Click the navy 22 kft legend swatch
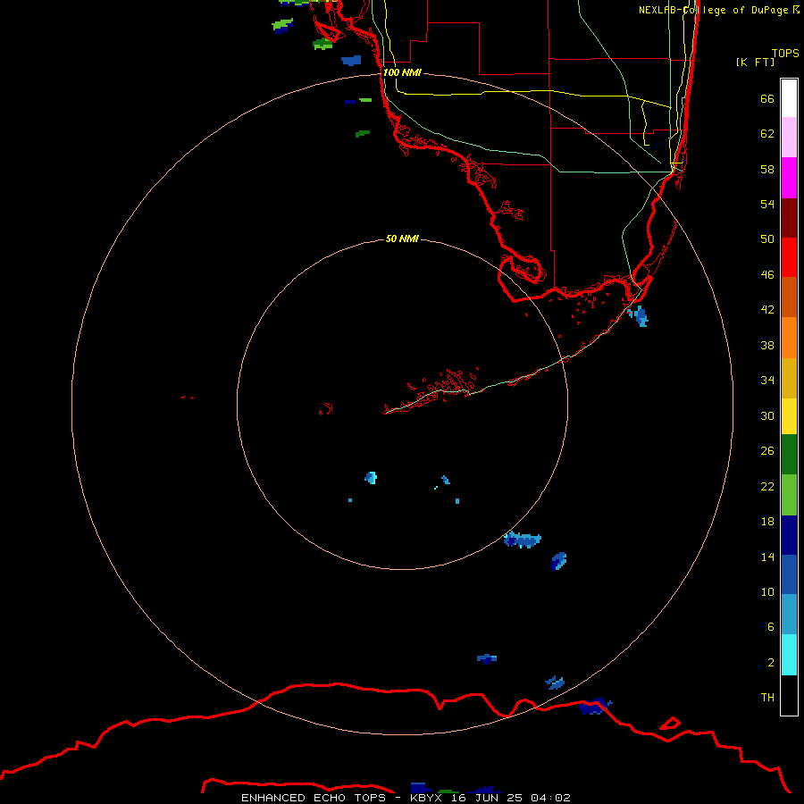Screen dimensions: 804x804 pyautogui.click(x=789, y=535)
